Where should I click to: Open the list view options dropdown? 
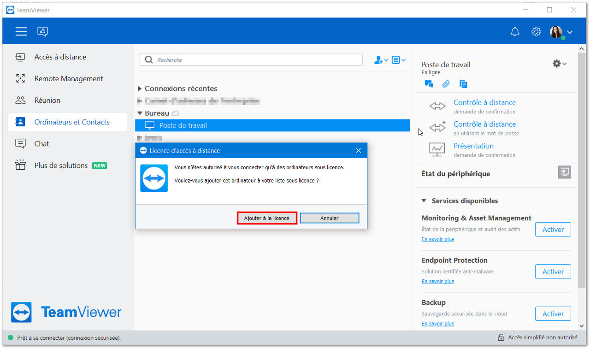399,60
